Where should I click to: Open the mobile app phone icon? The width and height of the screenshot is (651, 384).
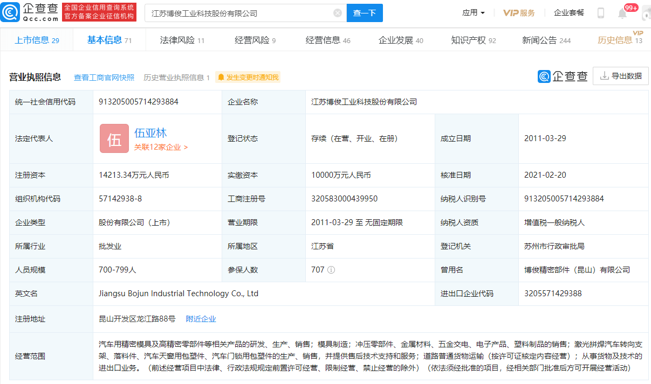pyautogui.click(x=600, y=13)
